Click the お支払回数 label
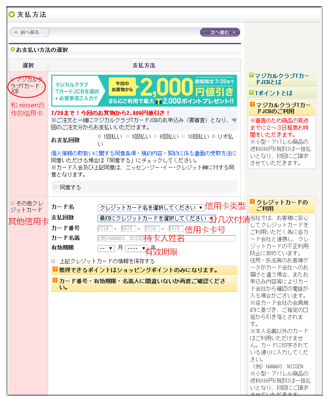The height and width of the screenshot is (402, 329). tap(65, 140)
